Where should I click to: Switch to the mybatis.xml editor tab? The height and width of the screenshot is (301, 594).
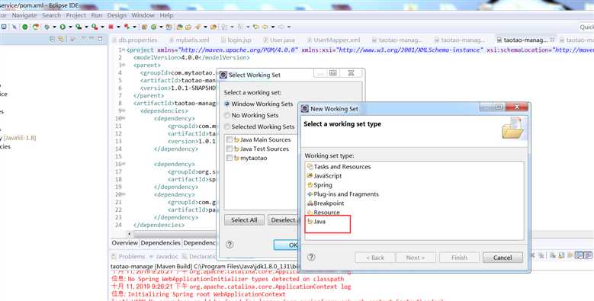(x=189, y=40)
